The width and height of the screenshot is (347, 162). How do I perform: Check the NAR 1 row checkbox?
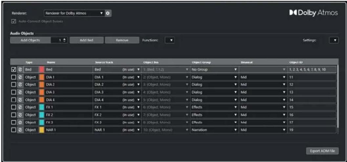[x=14, y=130]
